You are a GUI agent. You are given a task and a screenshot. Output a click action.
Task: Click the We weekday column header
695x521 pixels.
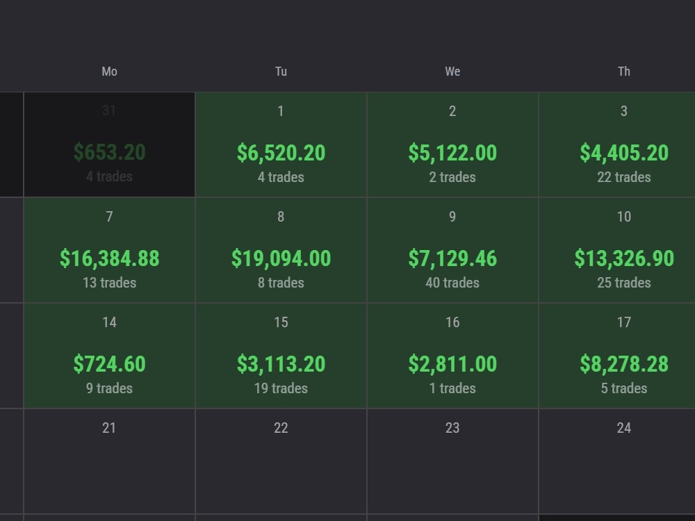coord(452,72)
